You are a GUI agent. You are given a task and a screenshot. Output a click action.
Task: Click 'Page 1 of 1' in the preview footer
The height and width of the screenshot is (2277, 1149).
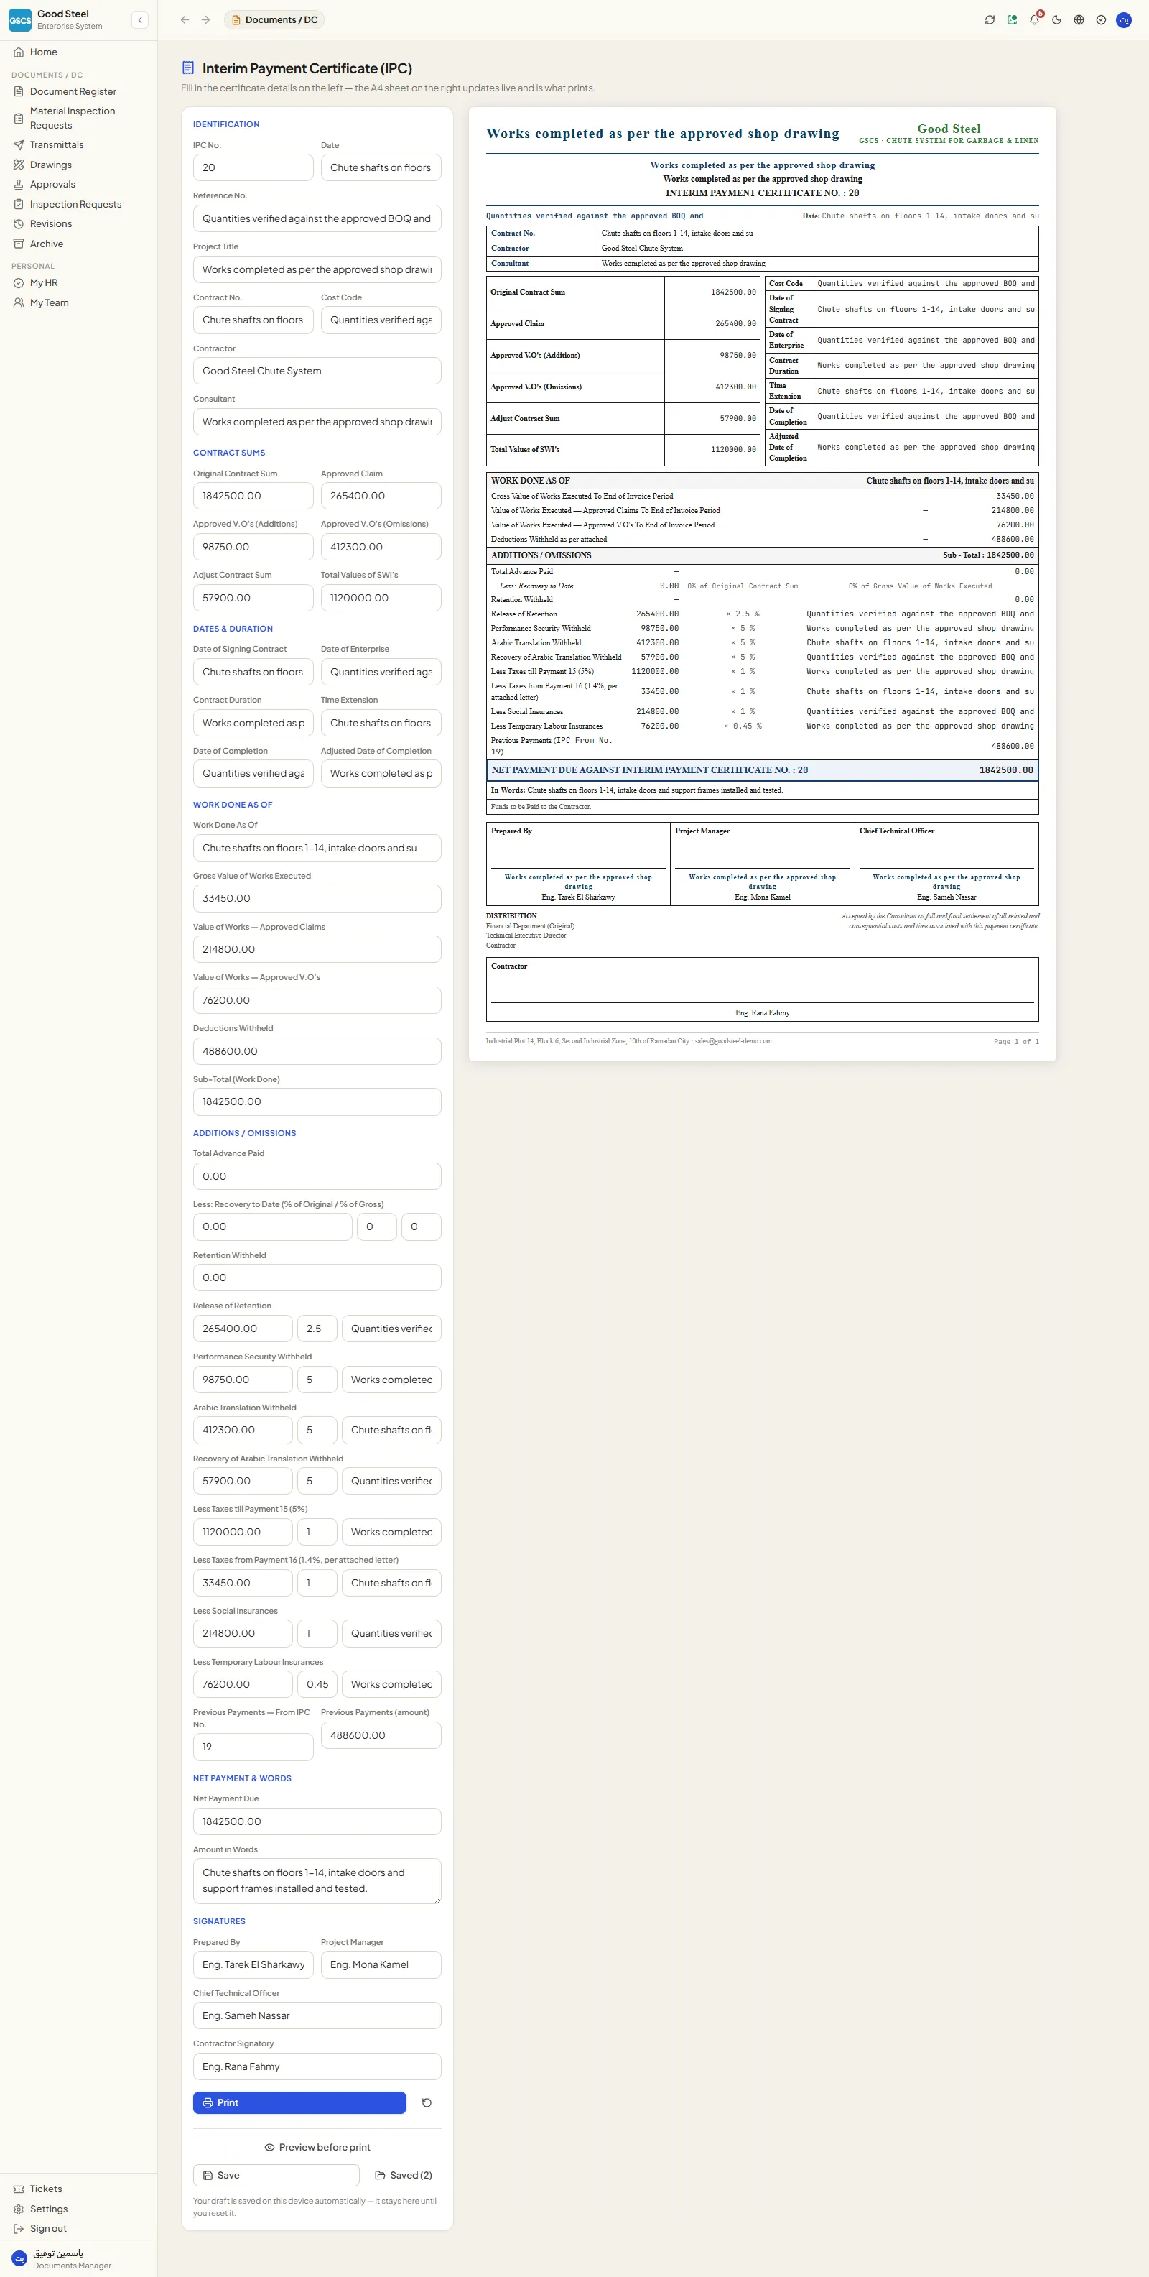[x=1015, y=1041]
